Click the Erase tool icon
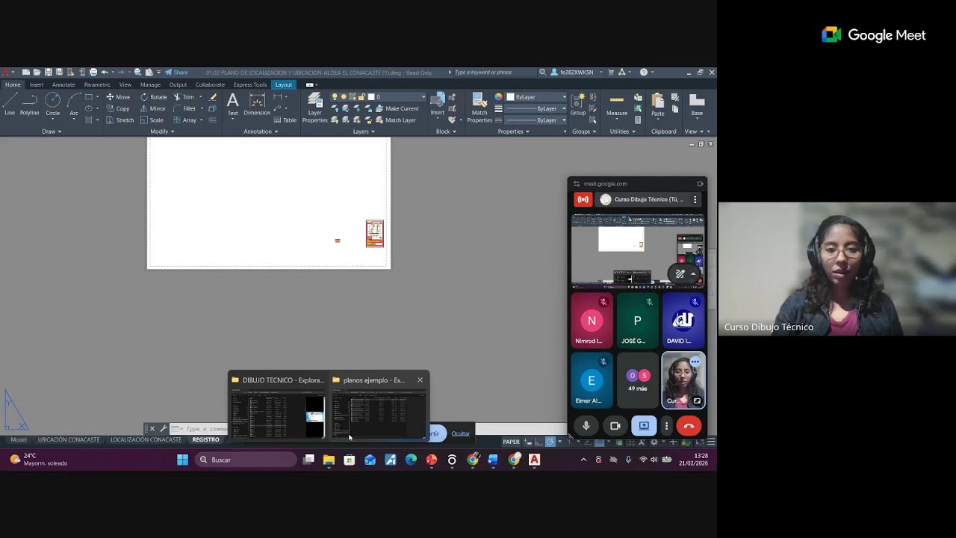Image resolution: width=956 pixels, height=538 pixels. (x=213, y=97)
